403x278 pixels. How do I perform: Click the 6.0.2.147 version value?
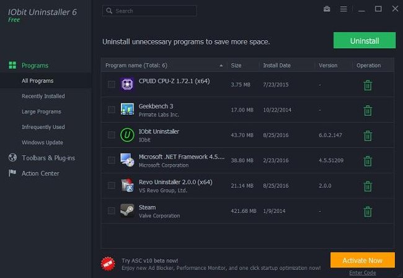(x=330, y=135)
